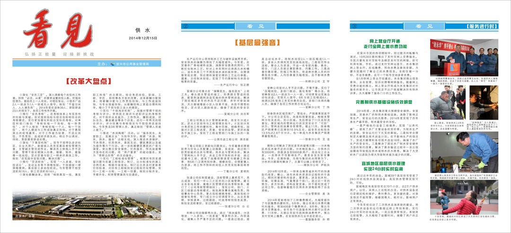Open the badminton player in red photo
The width and height of the screenshot is (511, 233).
coord(464,197)
